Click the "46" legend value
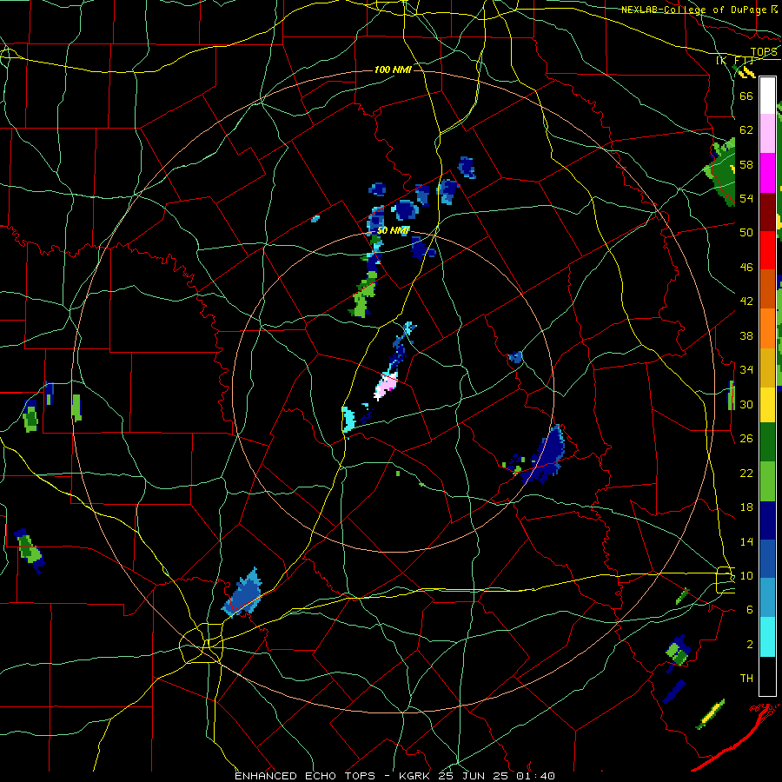The height and width of the screenshot is (782, 782). pos(746,268)
